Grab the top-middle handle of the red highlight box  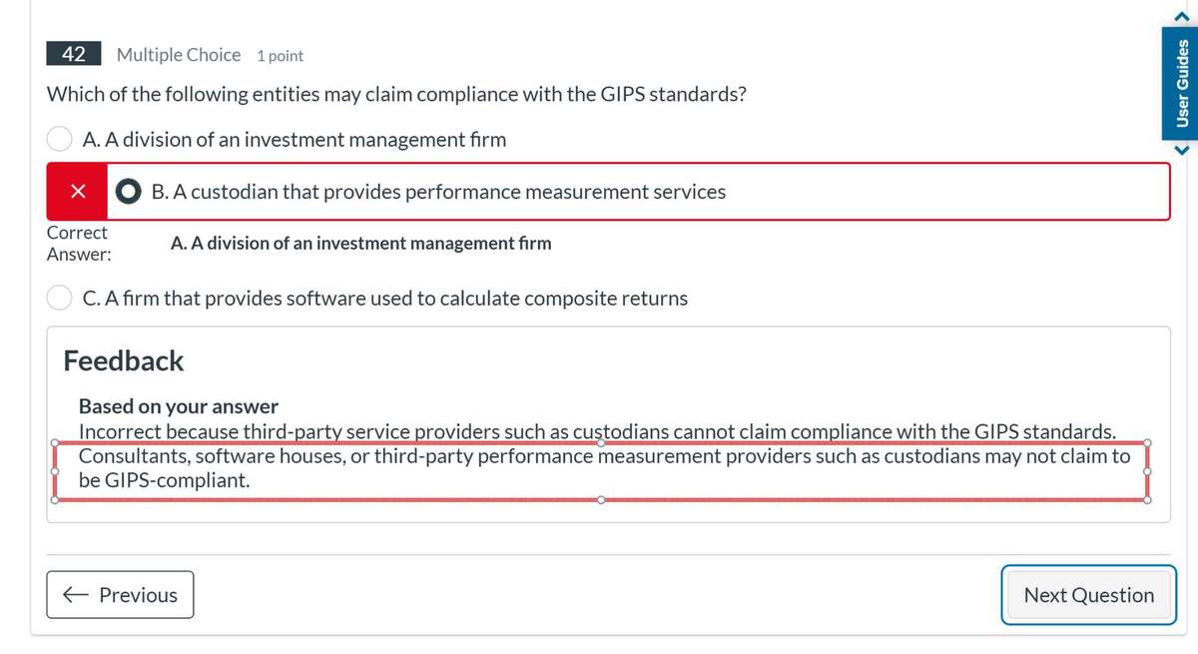600,442
